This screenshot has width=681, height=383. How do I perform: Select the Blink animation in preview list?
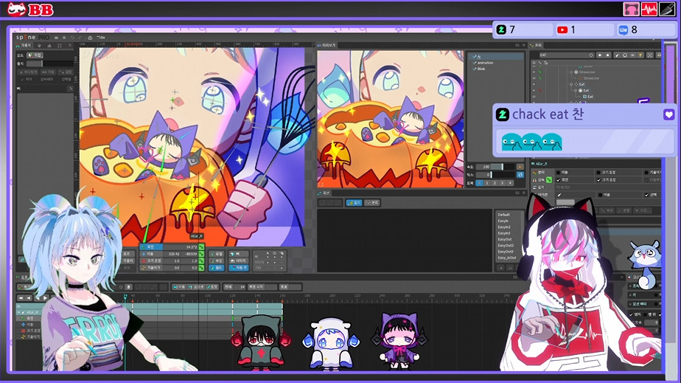click(x=481, y=69)
